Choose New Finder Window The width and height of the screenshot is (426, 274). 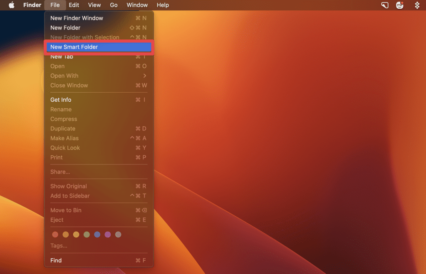click(x=99, y=18)
